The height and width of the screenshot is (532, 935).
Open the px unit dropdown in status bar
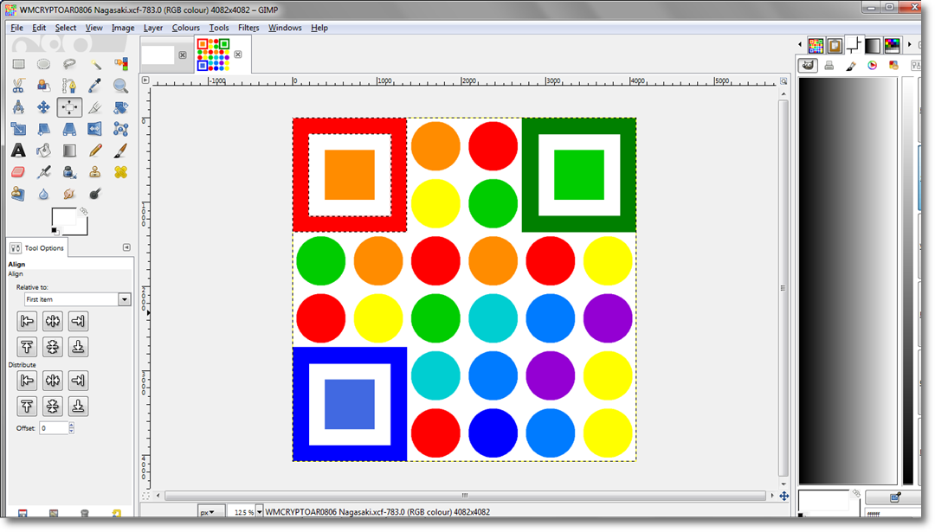211,512
